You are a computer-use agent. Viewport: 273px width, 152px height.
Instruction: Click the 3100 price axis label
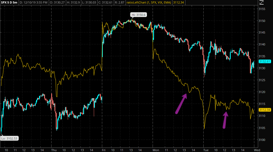pyautogui.click(x=262, y=140)
